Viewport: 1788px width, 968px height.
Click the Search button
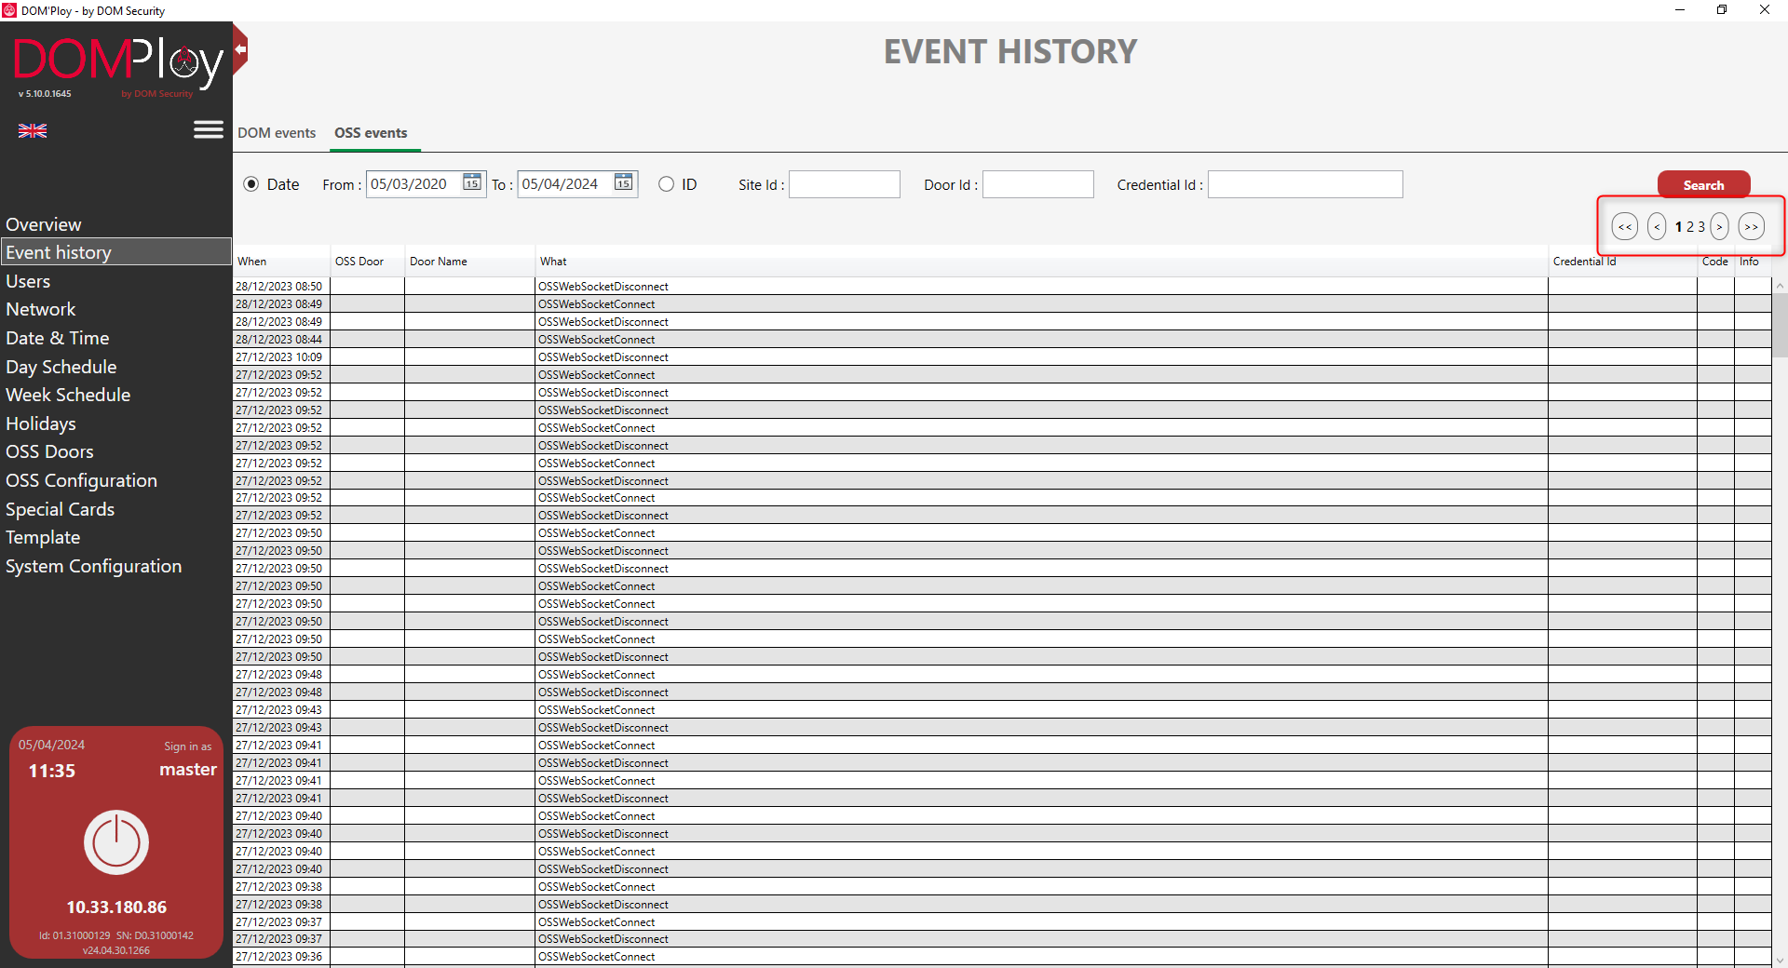tap(1703, 185)
